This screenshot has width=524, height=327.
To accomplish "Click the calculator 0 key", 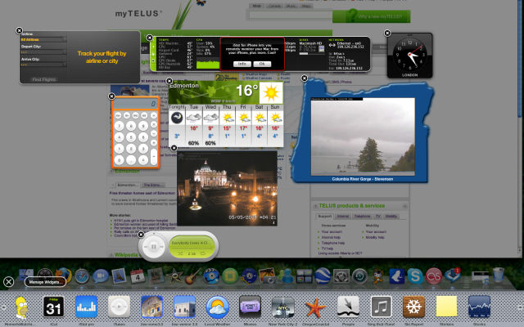I will click(120, 160).
